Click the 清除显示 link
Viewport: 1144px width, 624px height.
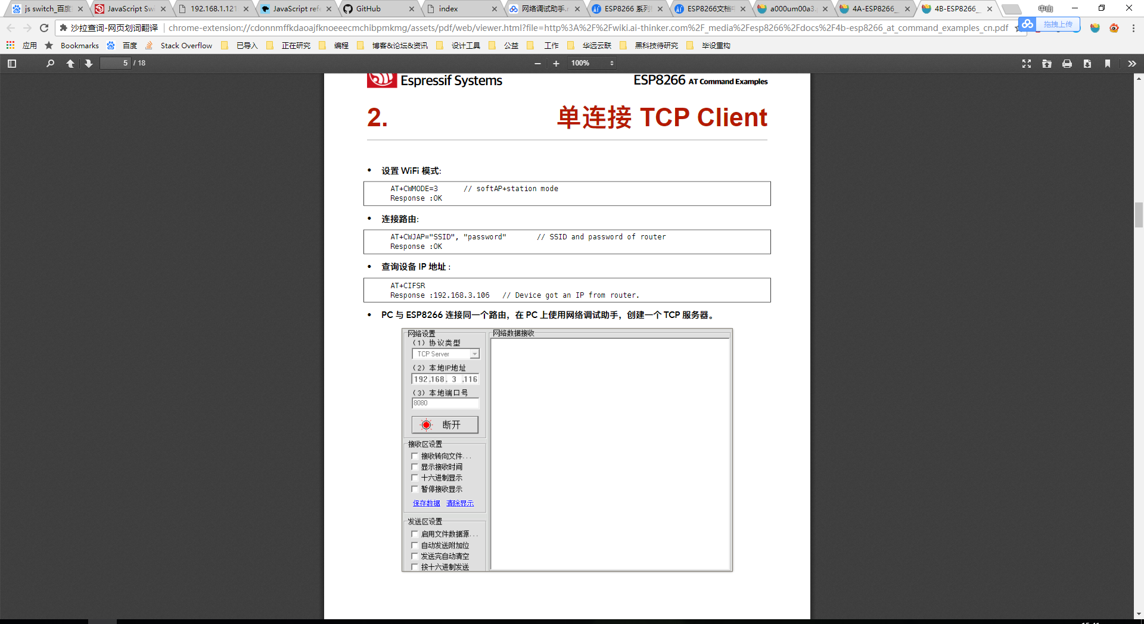point(460,504)
